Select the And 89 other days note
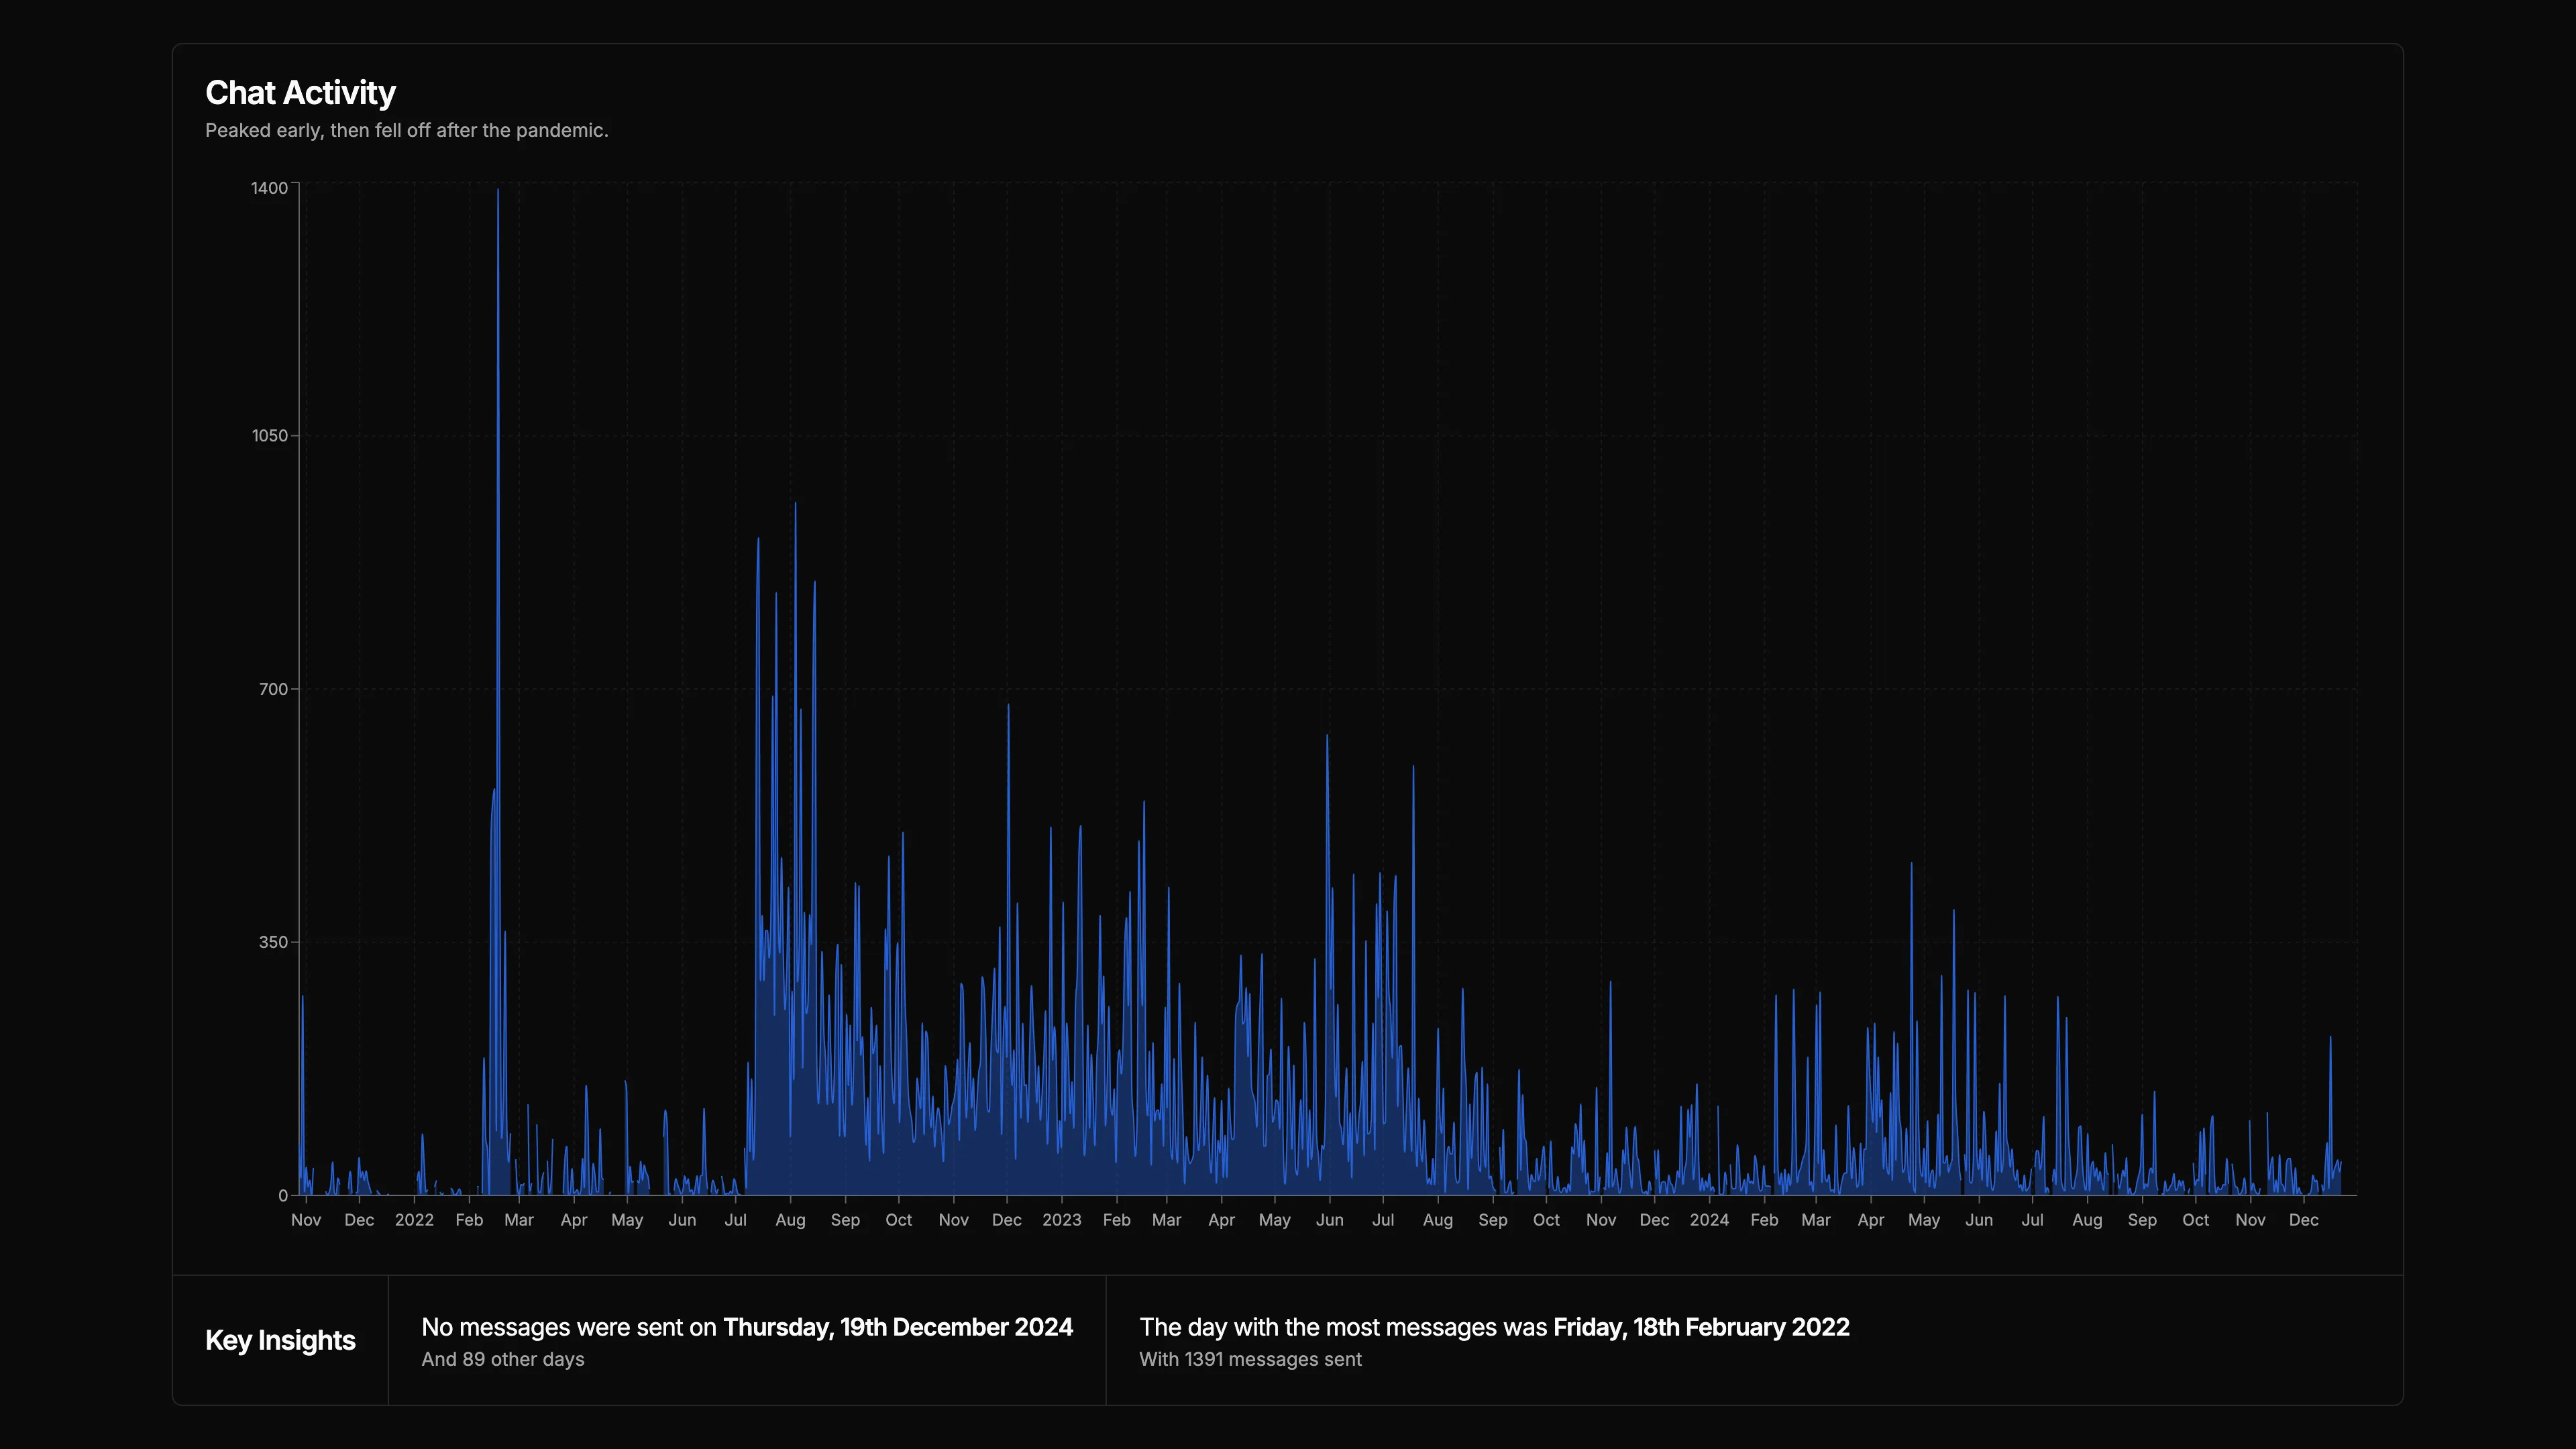Screen dimensions: 2576x1449 pos(503,1359)
